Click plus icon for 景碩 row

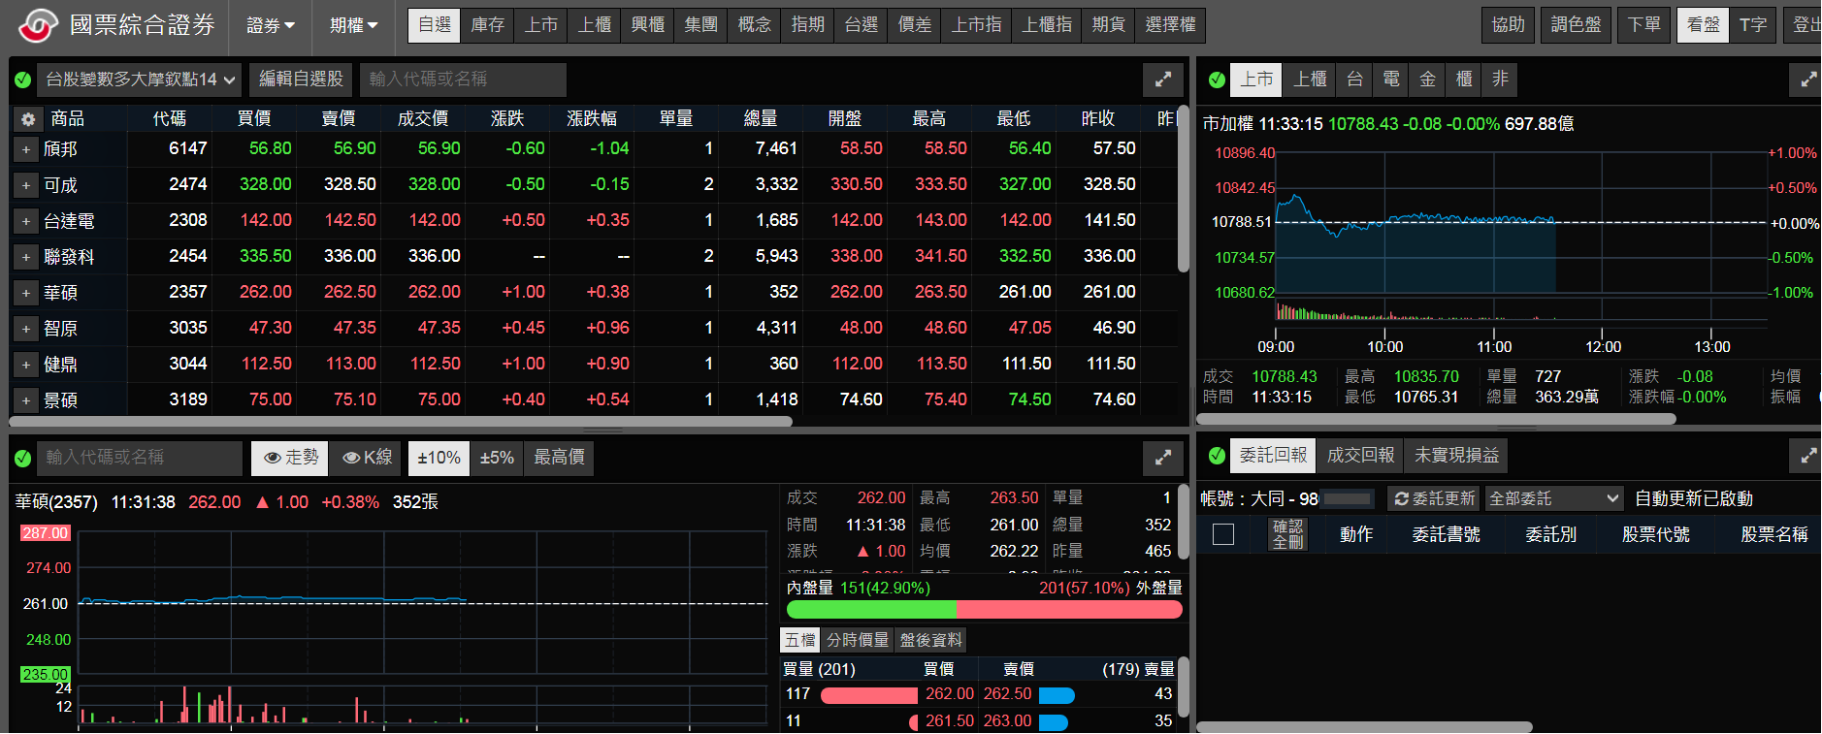tap(26, 399)
